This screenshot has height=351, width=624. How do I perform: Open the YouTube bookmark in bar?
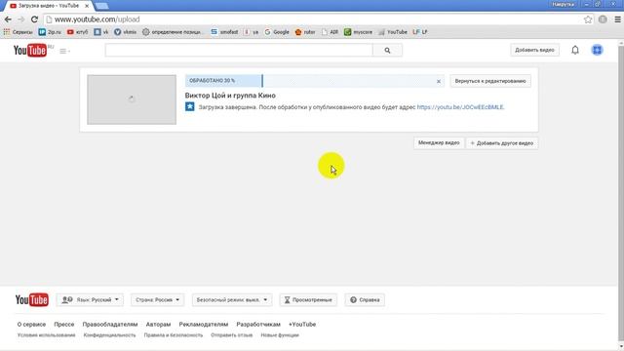click(x=393, y=32)
